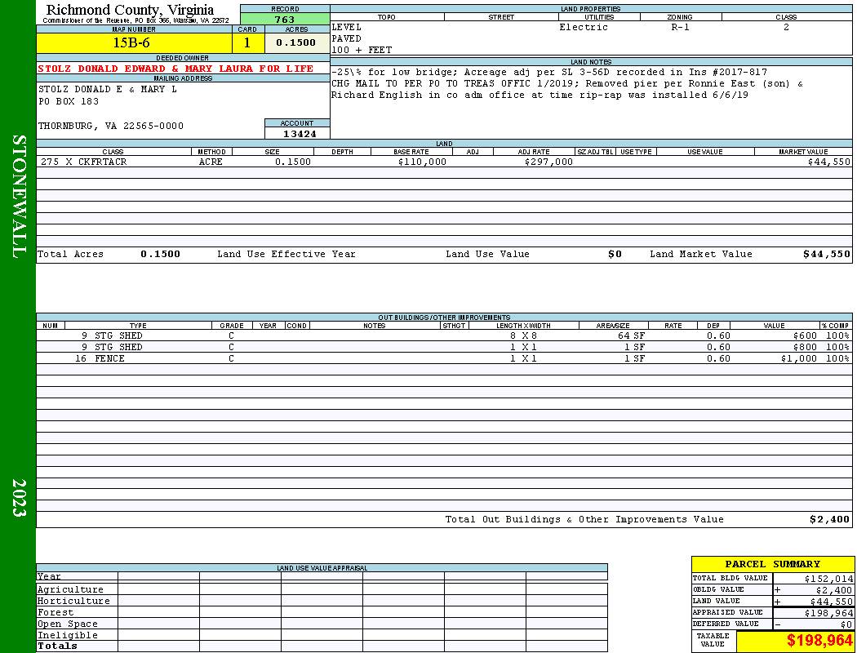
Task: Click deferred value $0
Action: 846,624
